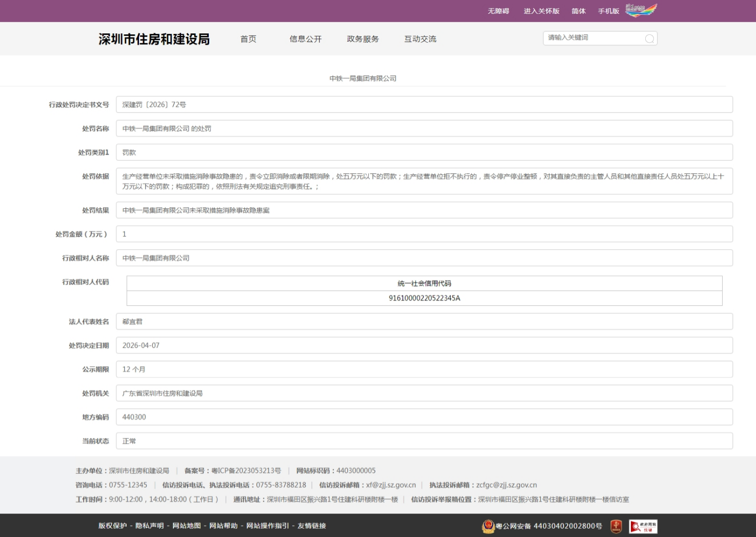This screenshot has height=537, width=756.
Task: Open the 信息公开 menu
Action: (306, 39)
